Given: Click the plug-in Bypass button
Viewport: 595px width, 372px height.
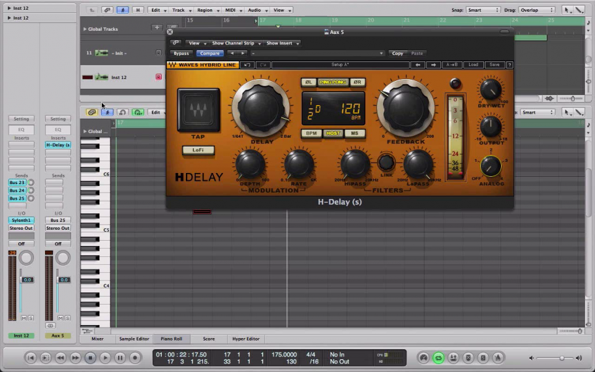Looking at the screenshot, I should (x=181, y=54).
